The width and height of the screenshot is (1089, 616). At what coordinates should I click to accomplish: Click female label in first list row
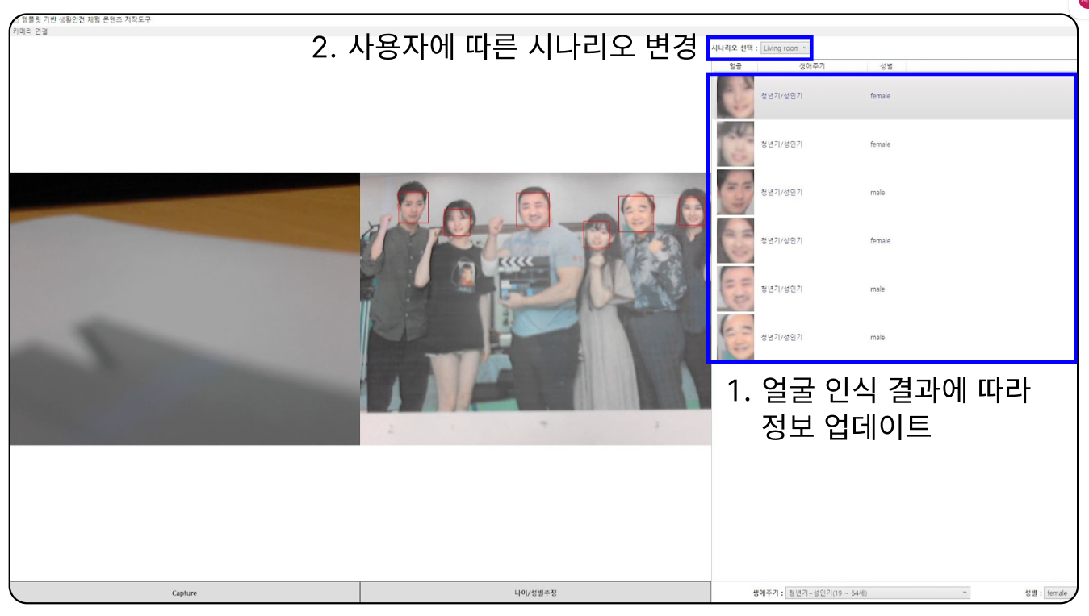pyautogui.click(x=880, y=96)
